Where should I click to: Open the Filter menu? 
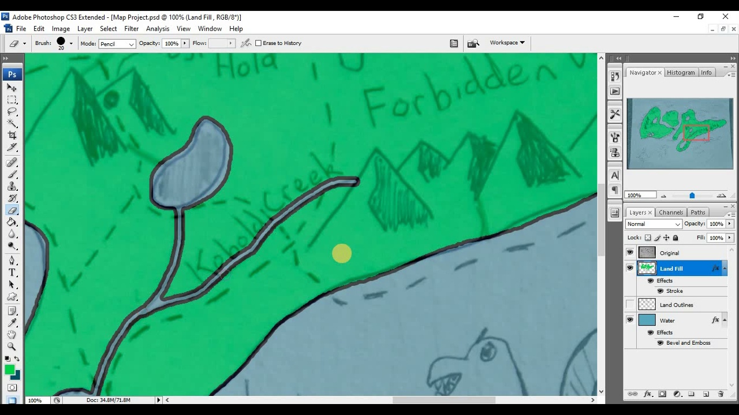coord(131,29)
